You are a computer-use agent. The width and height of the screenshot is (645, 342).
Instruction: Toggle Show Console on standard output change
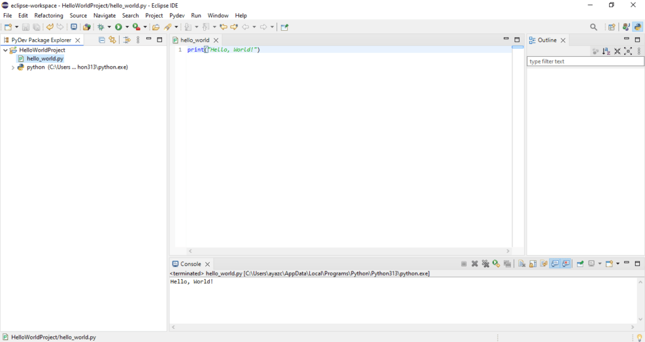tap(555, 264)
